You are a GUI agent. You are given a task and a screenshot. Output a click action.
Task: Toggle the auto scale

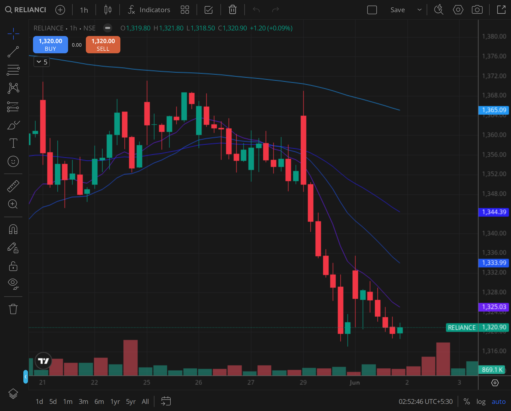[x=499, y=402]
